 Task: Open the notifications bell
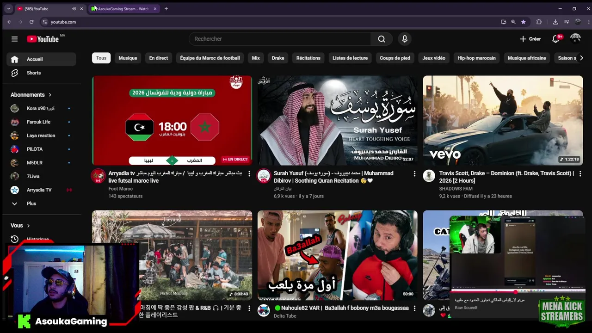(x=556, y=39)
